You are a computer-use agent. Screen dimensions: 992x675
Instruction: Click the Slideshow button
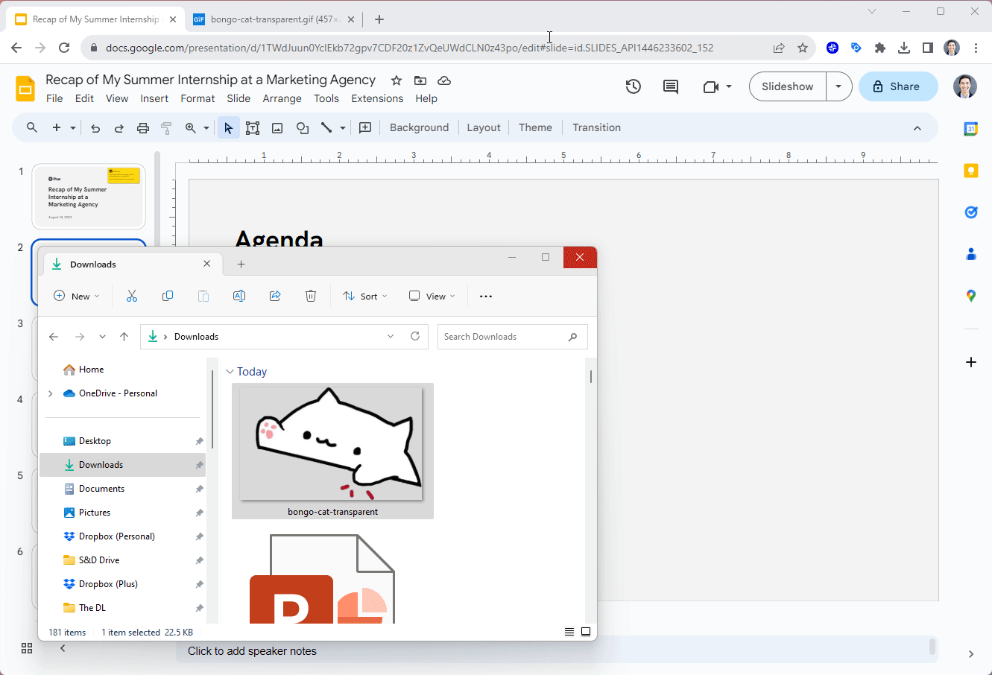pos(788,86)
